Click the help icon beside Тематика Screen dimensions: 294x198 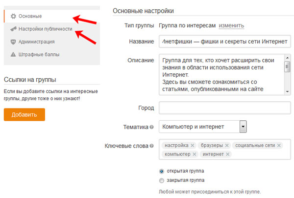tap(152, 127)
